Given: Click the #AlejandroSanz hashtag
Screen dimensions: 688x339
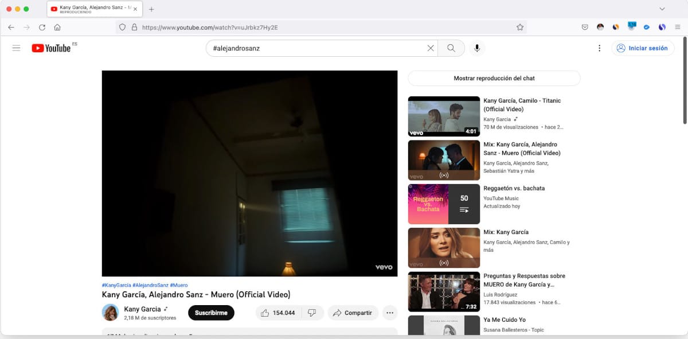Looking at the screenshot, I should click(150, 285).
